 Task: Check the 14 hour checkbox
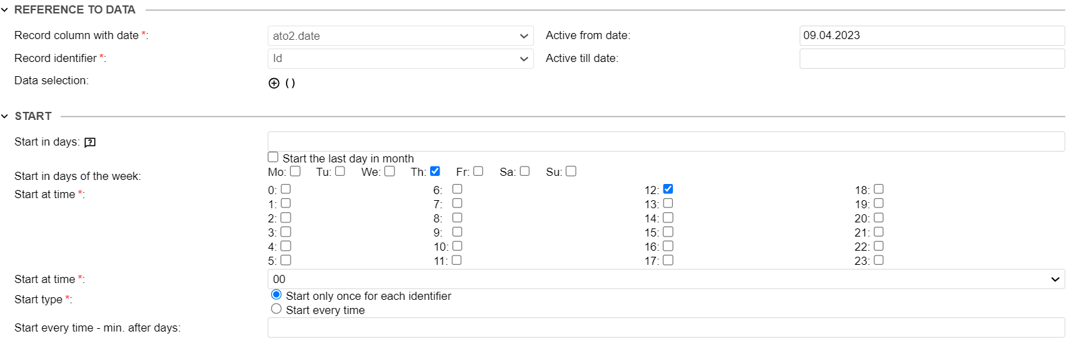668,218
